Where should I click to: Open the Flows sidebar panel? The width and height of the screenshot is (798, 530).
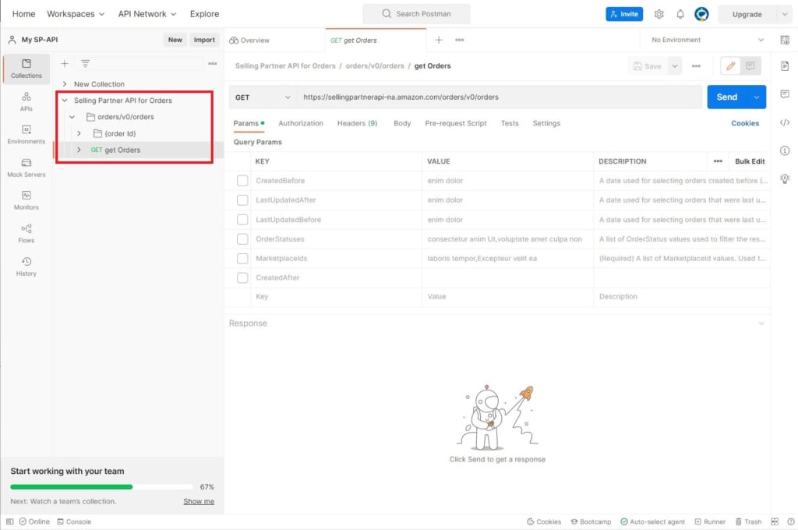(26, 234)
